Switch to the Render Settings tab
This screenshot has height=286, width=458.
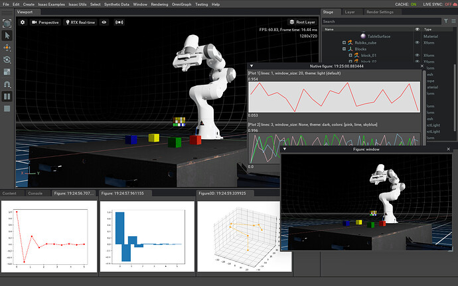pyautogui.click(x=379, y=12)
